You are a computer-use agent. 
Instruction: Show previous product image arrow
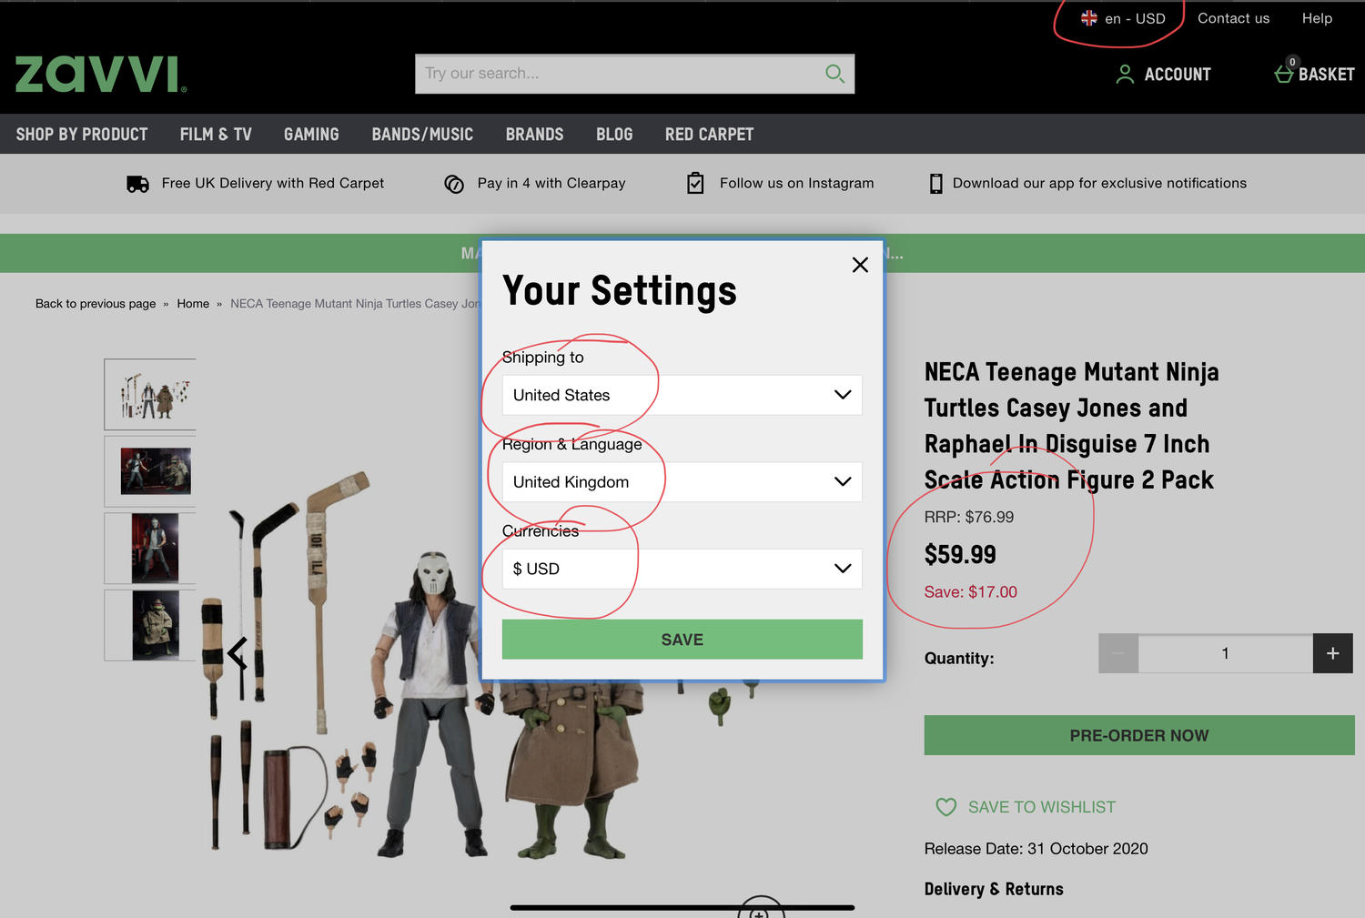(238, 652)
